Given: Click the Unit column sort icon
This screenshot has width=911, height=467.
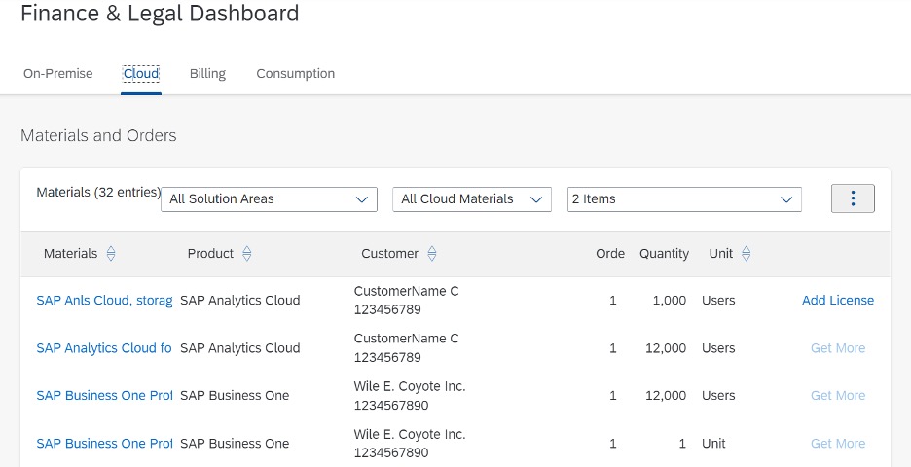Looking at the screenshot, I should [747, 254].
